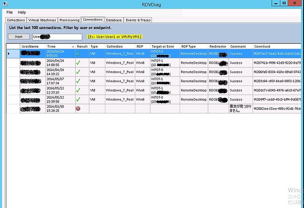The height and width of the screenshot is (208, 304).
Task: Close the RDVDiag window
Action: coord(295,3)
